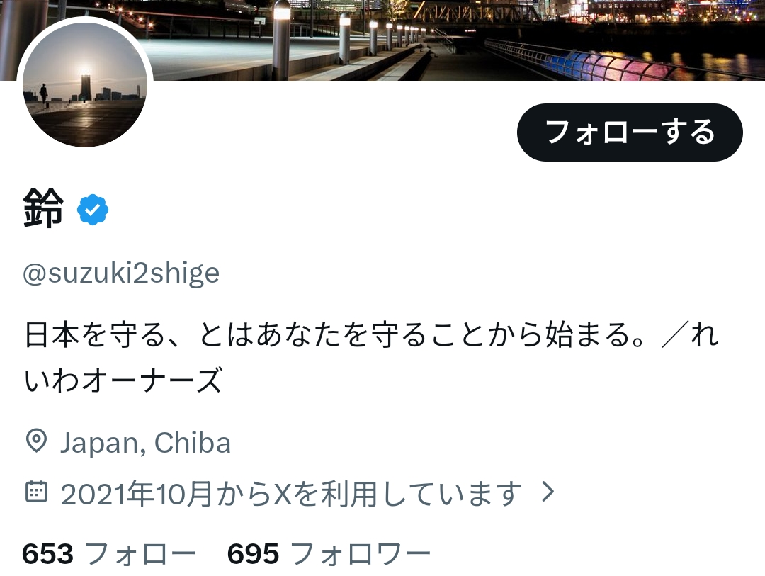Open the 695 フォロワー followers list
765x576 pixels.
pos(329,554)
